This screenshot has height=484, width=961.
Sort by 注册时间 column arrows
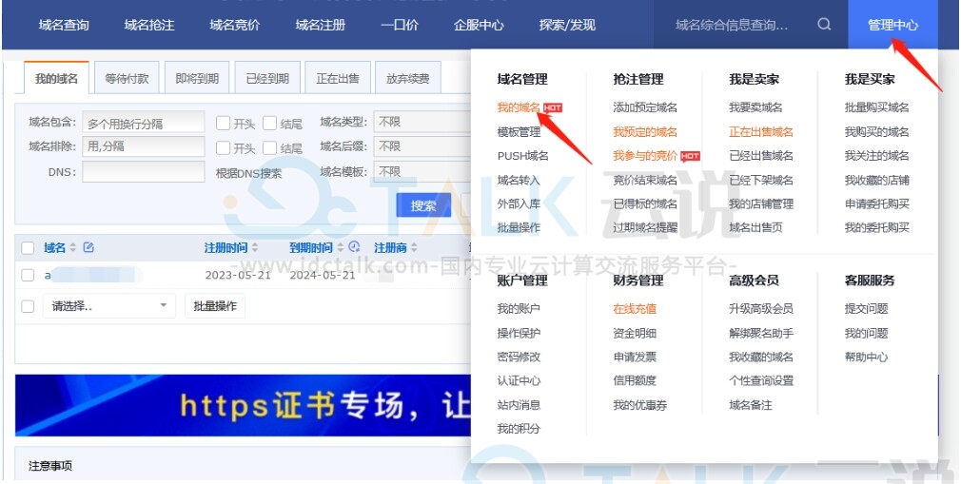(x=255, y=248)
